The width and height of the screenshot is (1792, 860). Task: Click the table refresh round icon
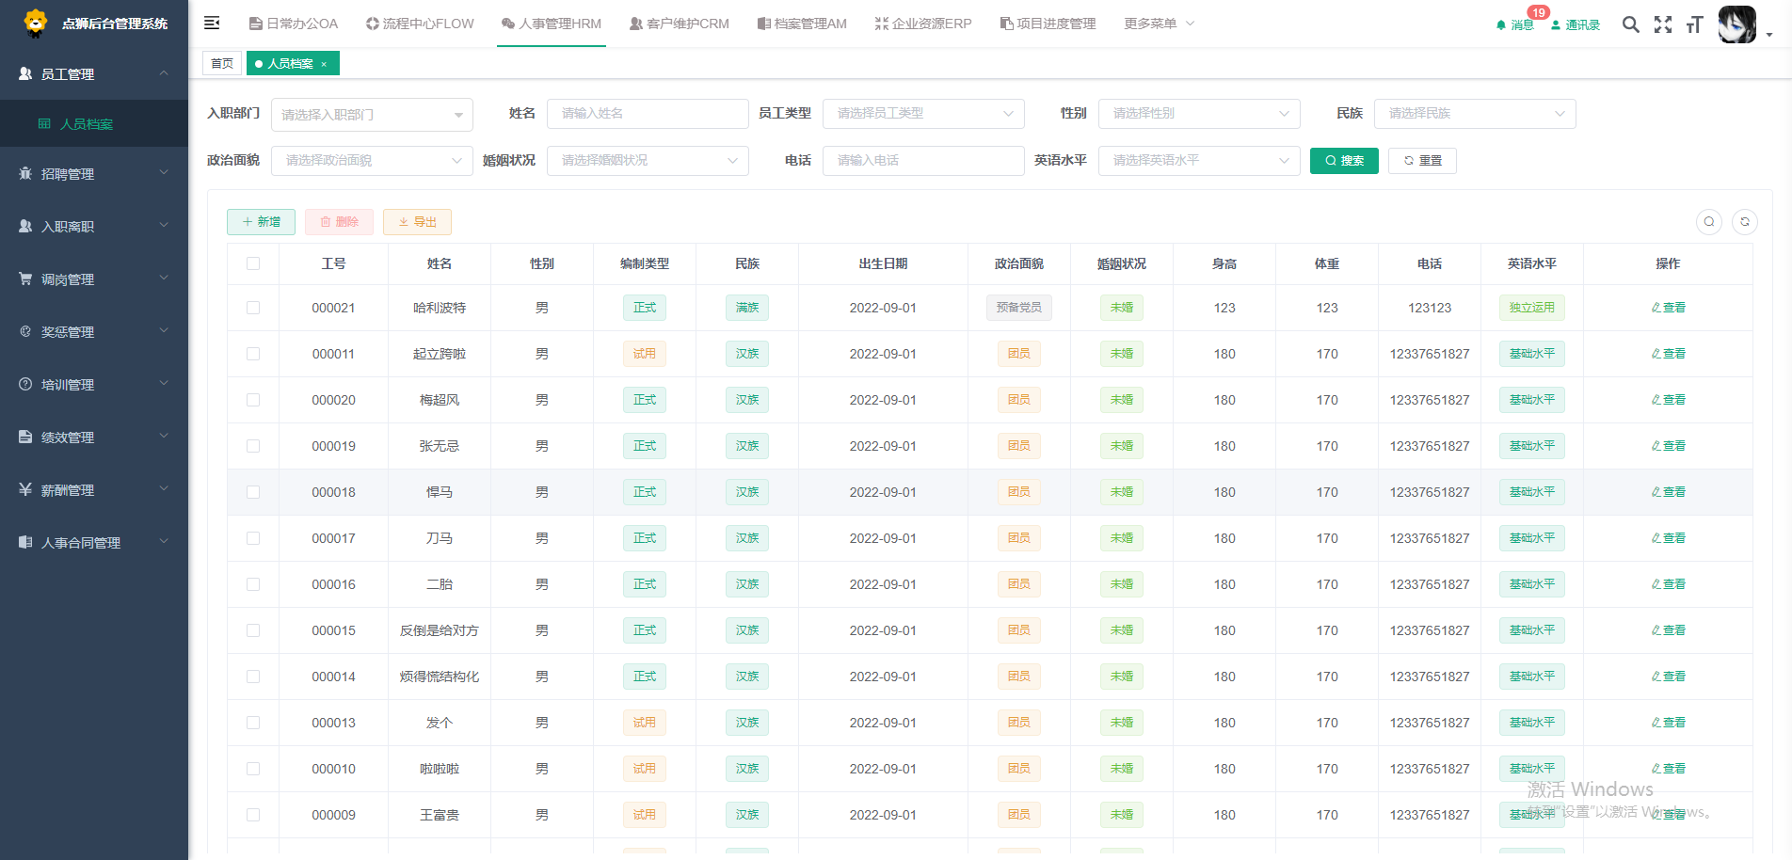(1745, 222)
